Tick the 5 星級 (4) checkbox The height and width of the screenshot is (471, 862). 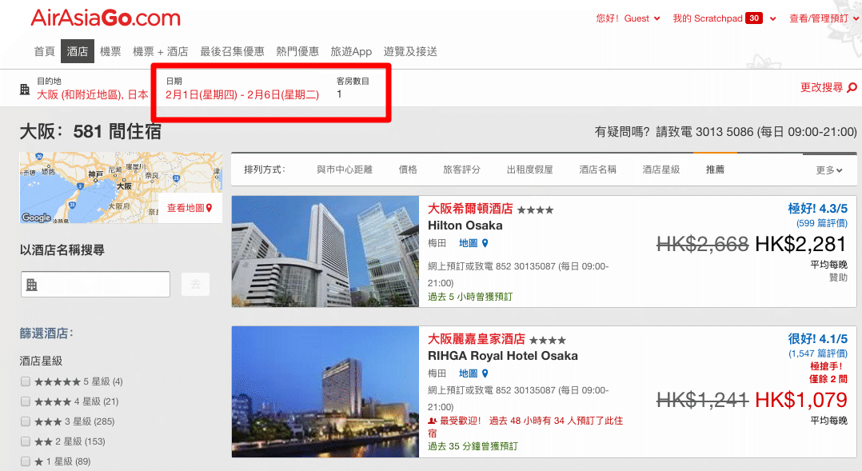(x=26, y=381)
